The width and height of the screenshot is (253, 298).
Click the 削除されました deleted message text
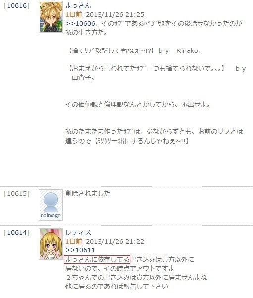point(88,193)
